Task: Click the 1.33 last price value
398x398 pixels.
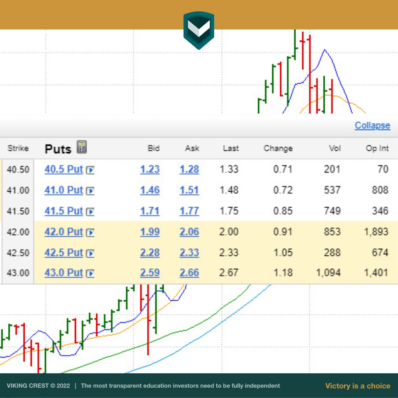Action: (x=229, y=169)
